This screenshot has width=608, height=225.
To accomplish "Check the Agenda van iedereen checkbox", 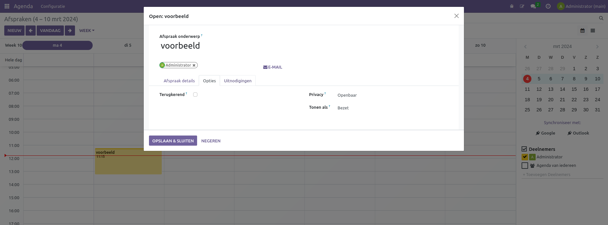I will [x=525, y=166].
